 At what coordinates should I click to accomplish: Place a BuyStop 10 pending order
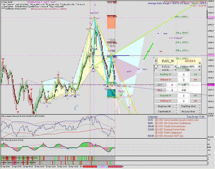point(165,74)
